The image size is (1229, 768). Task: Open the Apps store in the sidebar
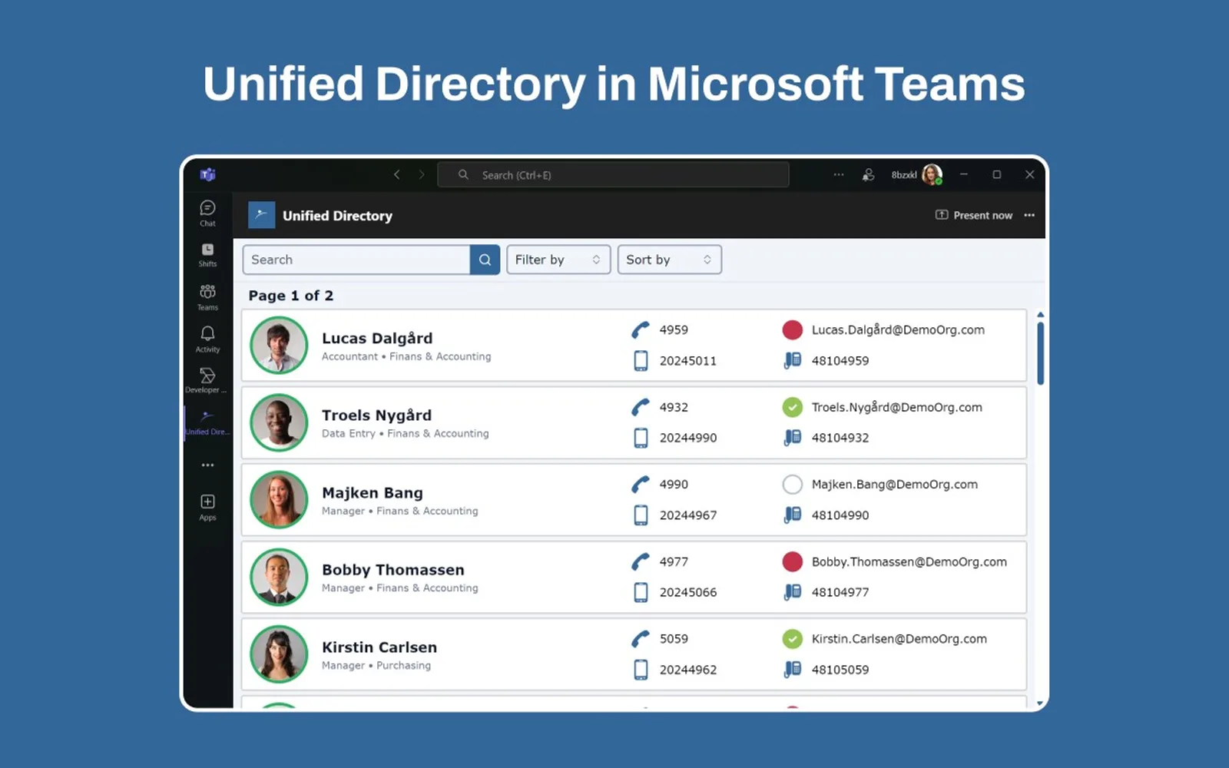pos(207,507)
